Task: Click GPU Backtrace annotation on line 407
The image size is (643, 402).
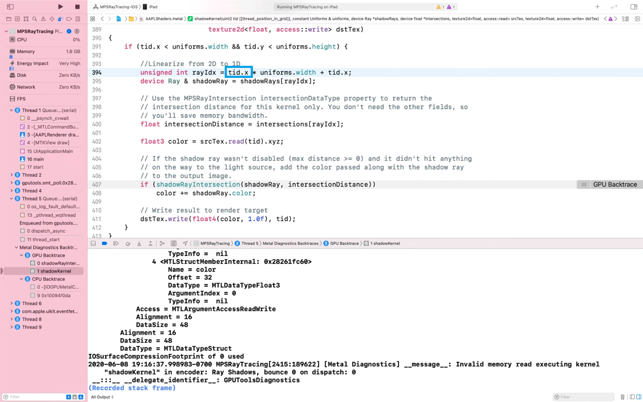Action: (610, 184)
